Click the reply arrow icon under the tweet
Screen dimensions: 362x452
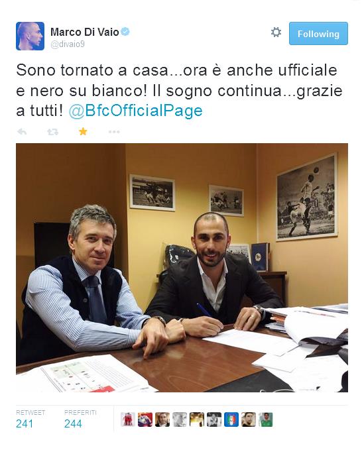click(22, 132)
